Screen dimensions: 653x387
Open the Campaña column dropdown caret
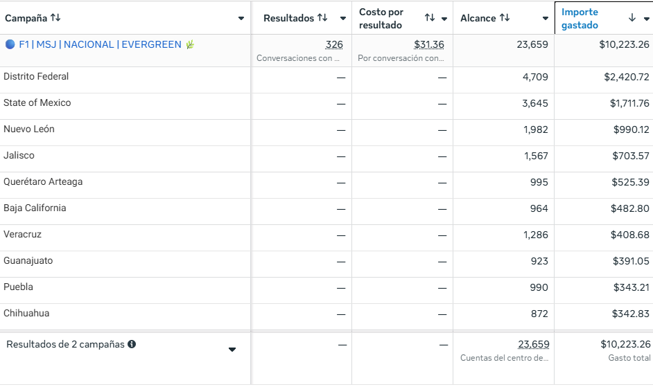pyautogui.click(x=241, y=19)
